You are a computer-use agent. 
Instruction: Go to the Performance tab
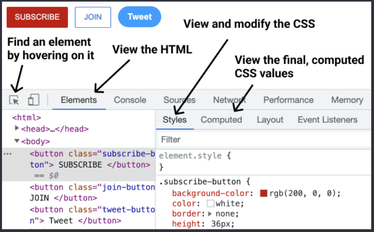coord(288,100)
